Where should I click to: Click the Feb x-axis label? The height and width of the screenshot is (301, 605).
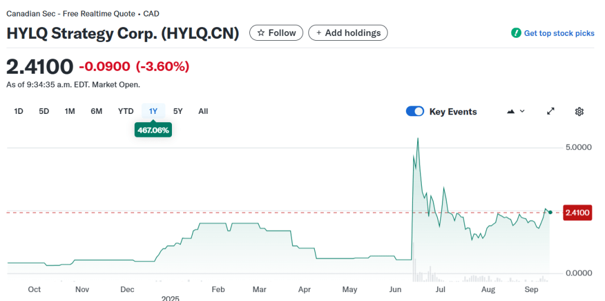click(x=218, y=289)
